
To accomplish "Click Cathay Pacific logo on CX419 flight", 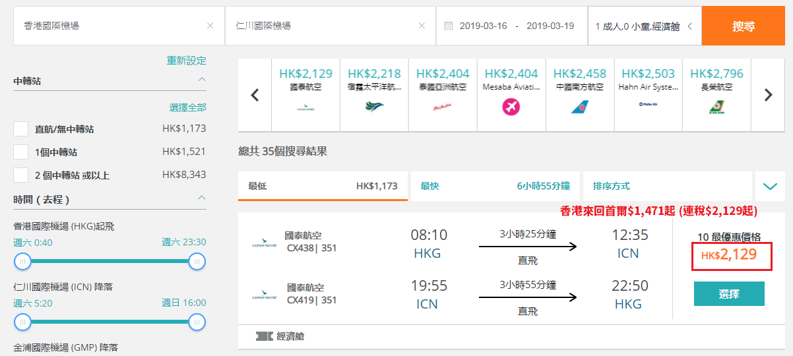I will [x=264, y=297].
